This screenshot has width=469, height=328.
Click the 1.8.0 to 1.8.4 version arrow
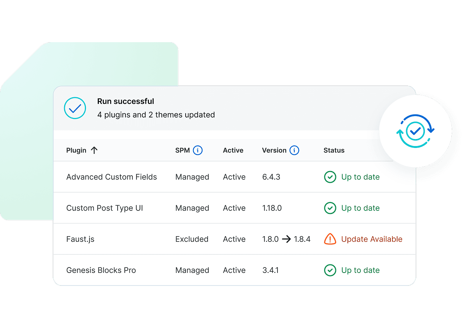click(286, 239)
